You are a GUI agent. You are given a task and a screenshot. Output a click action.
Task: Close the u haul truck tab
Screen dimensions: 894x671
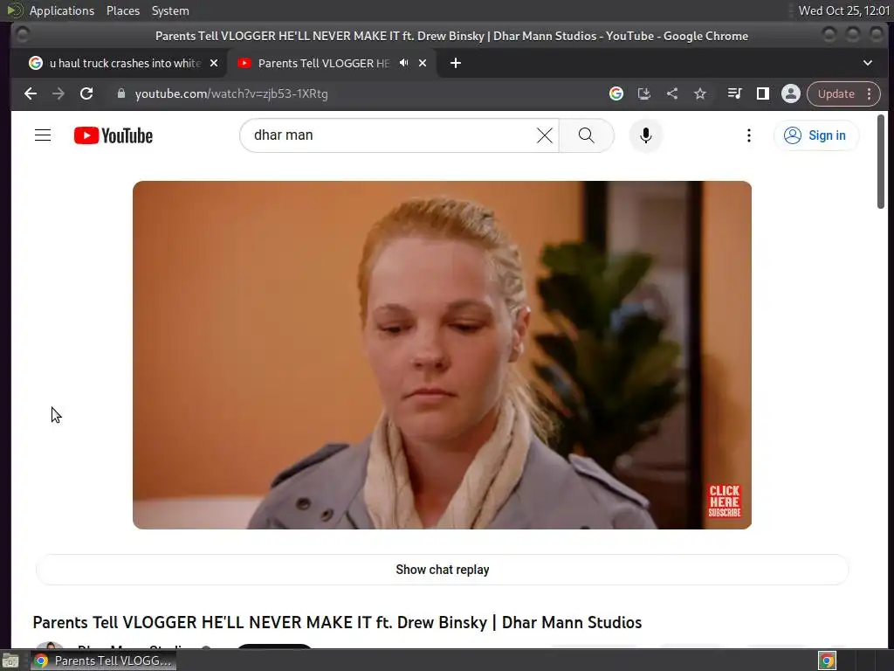214,63
